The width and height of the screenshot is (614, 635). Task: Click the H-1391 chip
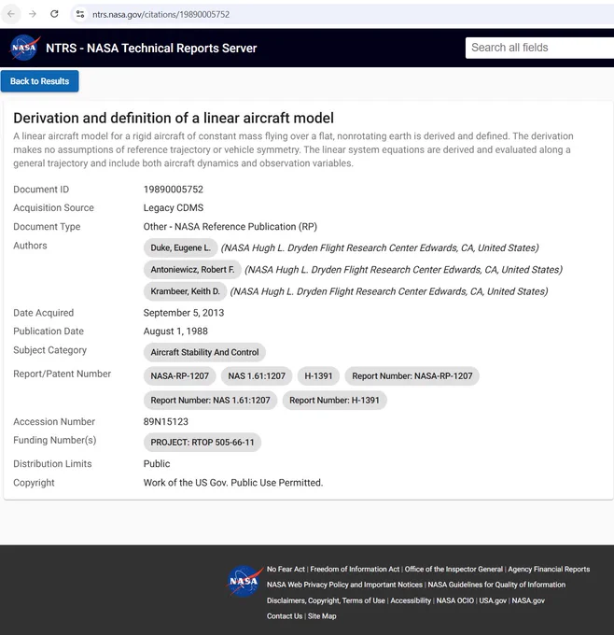click(x=318, y=376)
